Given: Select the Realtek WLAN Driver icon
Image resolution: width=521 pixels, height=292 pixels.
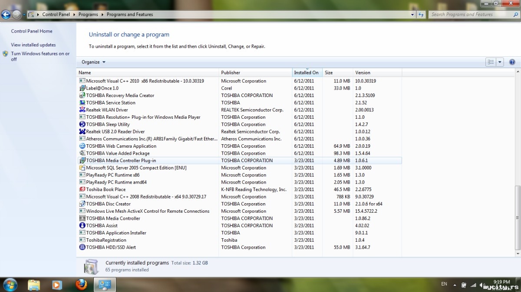Looking at the screenshot, I should click(x=82, y=110).
